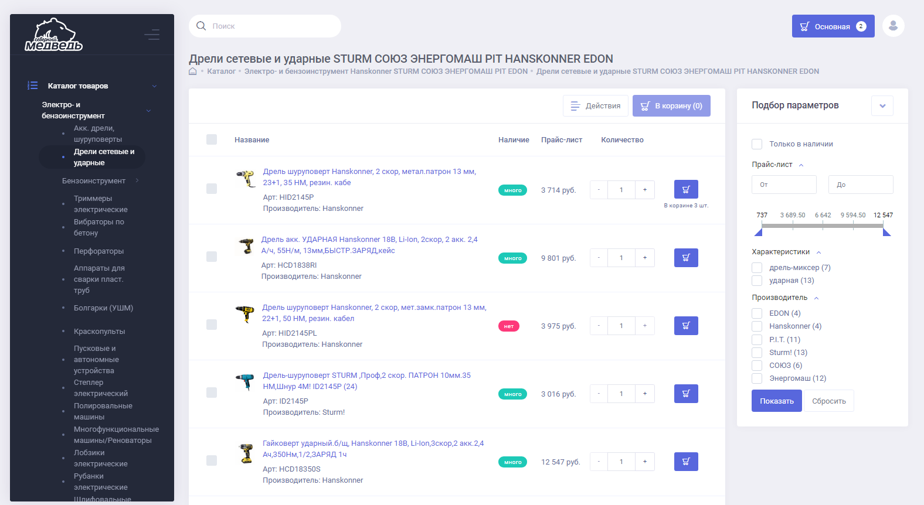924x505 pixels.
Task: Open the Действия dropdown
Action: pyautogui.click(x=596, y=106)
